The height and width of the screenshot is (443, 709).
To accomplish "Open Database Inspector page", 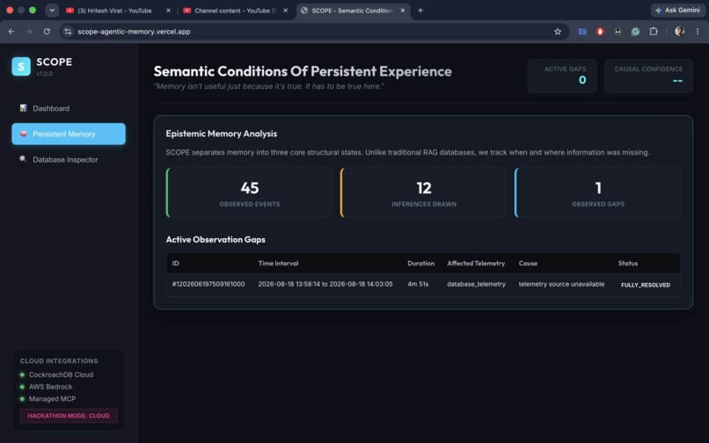I will [x=69, y=160].
